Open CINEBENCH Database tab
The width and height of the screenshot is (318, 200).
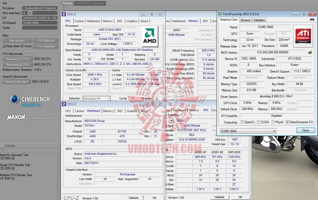90,3
